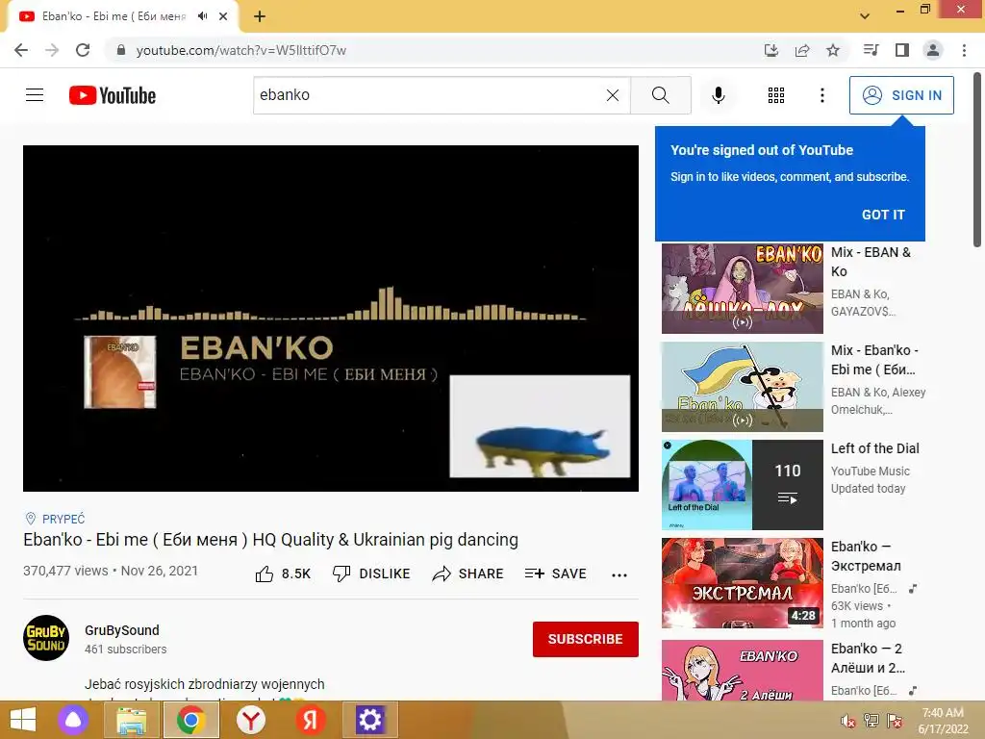Save the video to a playlist
The width and height of the screenshot is (985, 739).
(555, 573)
